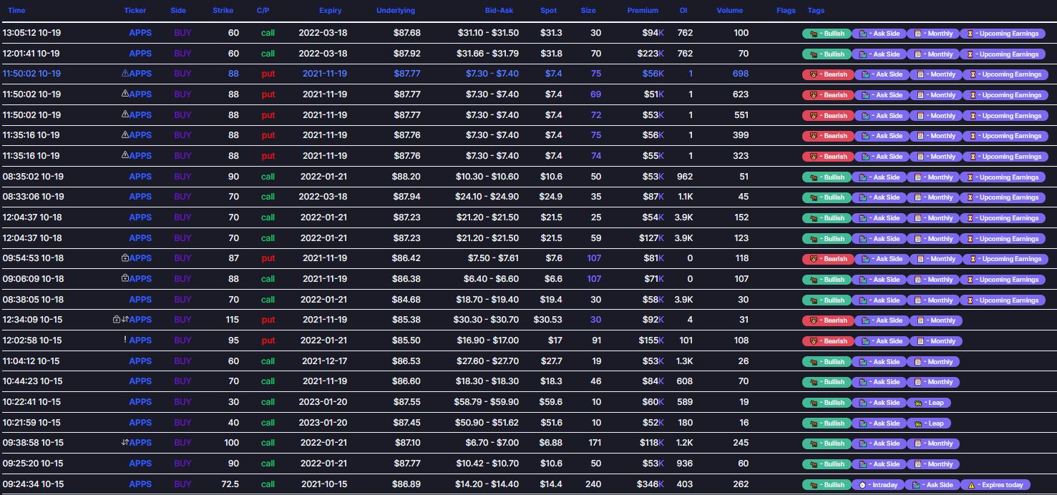Click the OI value 1.3K

tap(684, 361)
